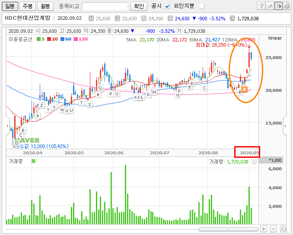Expand the left side panel arrow
Screen dimensions: 293x235
(7, 126)
